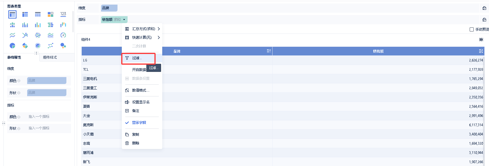489x166 pixels.
Task: Select the radar chart type icon
Action: 38,35
